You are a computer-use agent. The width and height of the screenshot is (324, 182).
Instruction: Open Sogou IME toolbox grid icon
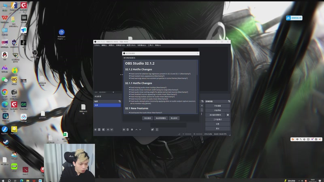point(316,139)
